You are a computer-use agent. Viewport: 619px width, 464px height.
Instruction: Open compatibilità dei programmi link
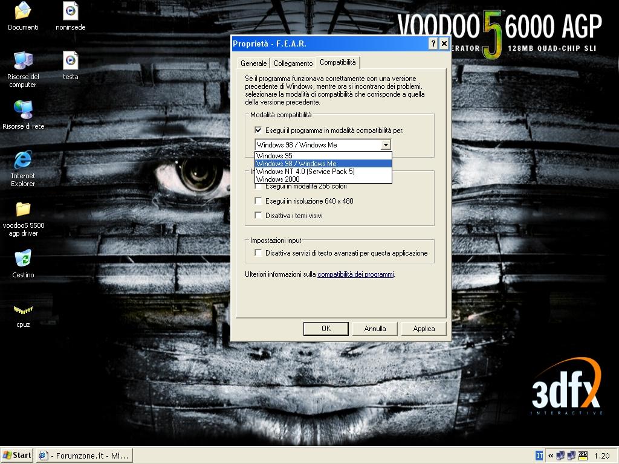click(355, 274)
